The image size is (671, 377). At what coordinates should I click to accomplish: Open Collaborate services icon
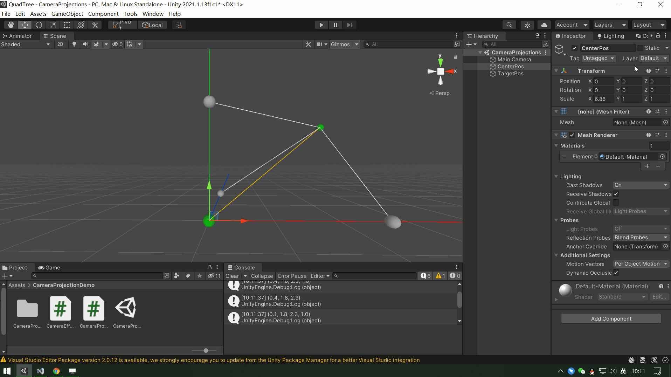(x=527, y=25)
